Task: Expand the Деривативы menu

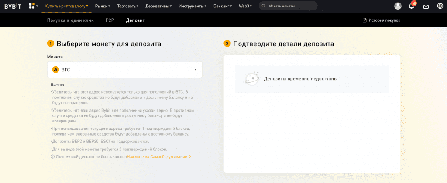Action: (x=158, y=6)
